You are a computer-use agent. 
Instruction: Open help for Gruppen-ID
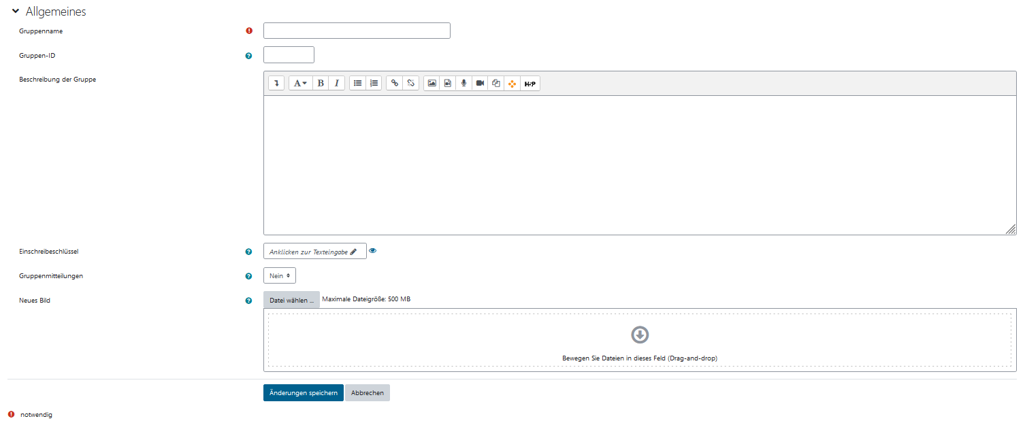[x=248, y=56]
